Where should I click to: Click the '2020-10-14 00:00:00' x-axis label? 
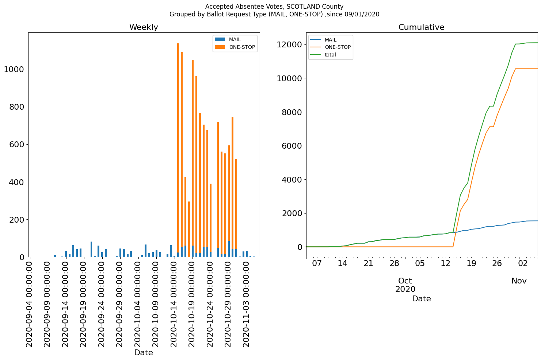(x=174, y=303)
